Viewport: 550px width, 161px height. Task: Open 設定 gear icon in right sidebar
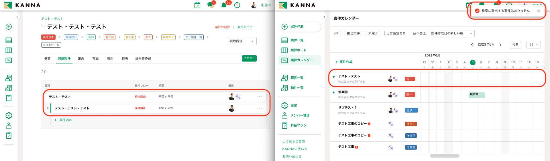pos(284,105)
